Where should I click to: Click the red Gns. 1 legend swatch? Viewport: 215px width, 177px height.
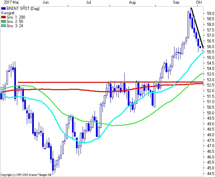4,17
